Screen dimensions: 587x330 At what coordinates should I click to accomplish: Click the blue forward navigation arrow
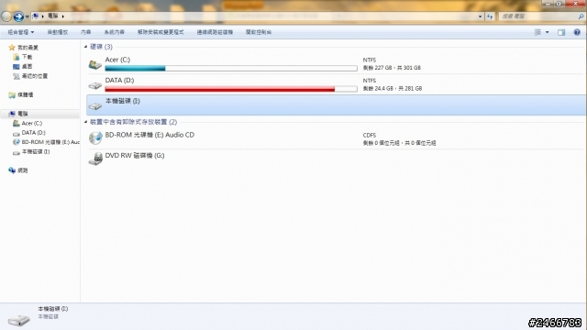click(18, 16)
